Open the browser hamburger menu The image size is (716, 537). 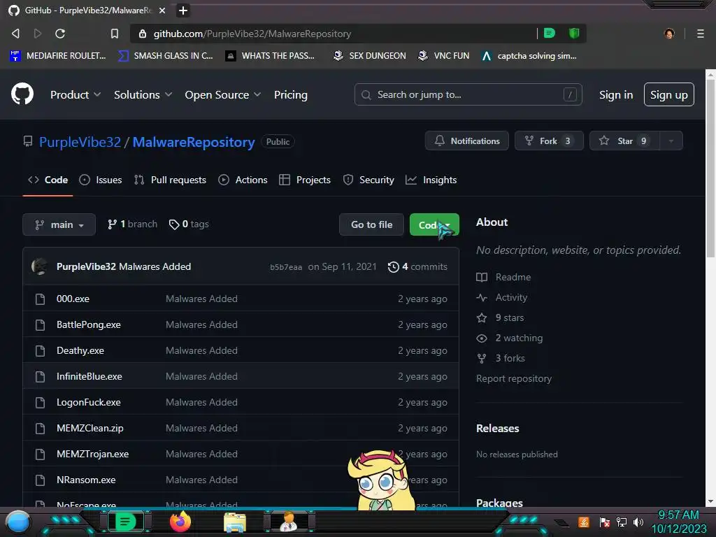click(700, 34)
